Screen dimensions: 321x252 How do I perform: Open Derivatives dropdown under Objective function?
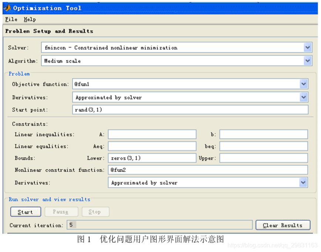click(304, 97)
